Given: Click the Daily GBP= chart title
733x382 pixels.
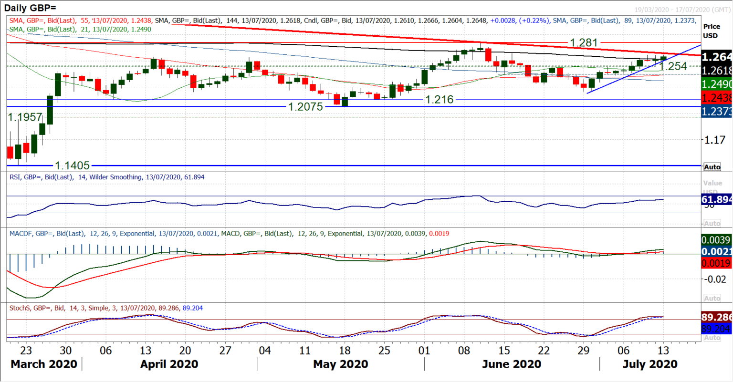Looking at the screenshot, I should click(29, 7).
